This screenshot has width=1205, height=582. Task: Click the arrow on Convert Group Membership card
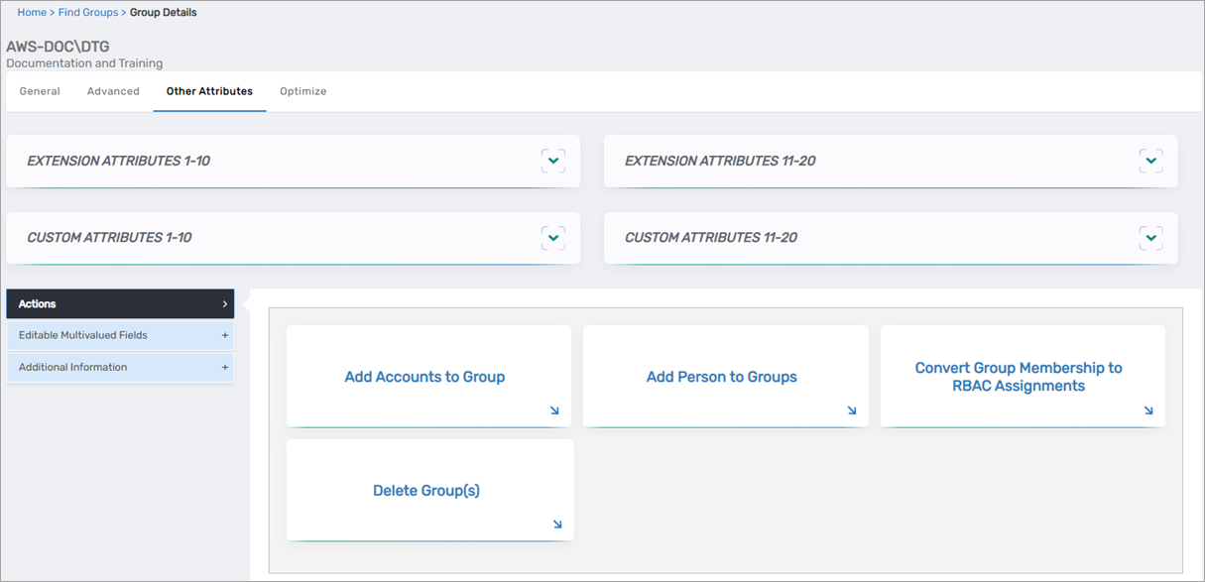pyautogui.click(x=1148, y=409)
